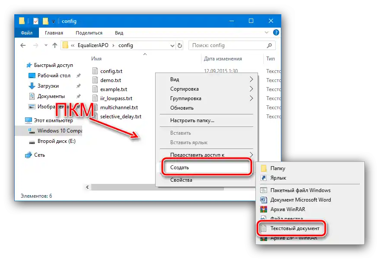The height and width of the screenshot is (259, 379).
Task: Select Сеть in the navigation pane
Action: click(x=39, y=155)
